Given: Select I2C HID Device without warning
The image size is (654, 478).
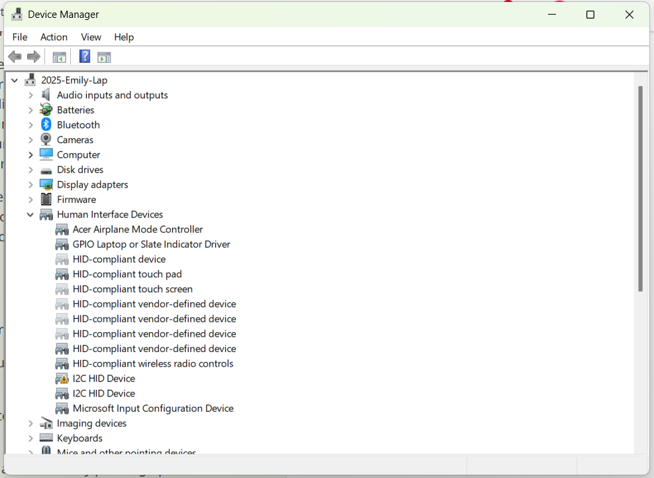Looking at the screenshot, I should coord(104,394).
